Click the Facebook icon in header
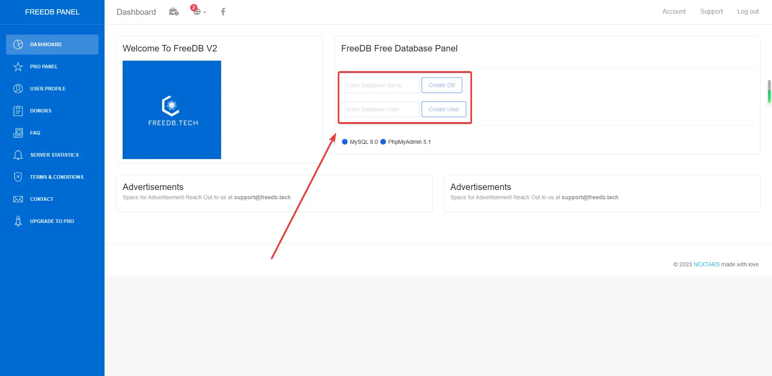 (223, 12)
